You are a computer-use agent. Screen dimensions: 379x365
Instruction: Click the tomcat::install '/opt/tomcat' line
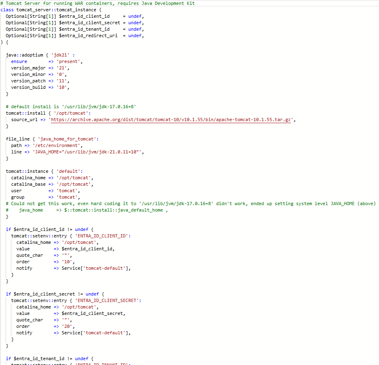(x=48, y=113)
